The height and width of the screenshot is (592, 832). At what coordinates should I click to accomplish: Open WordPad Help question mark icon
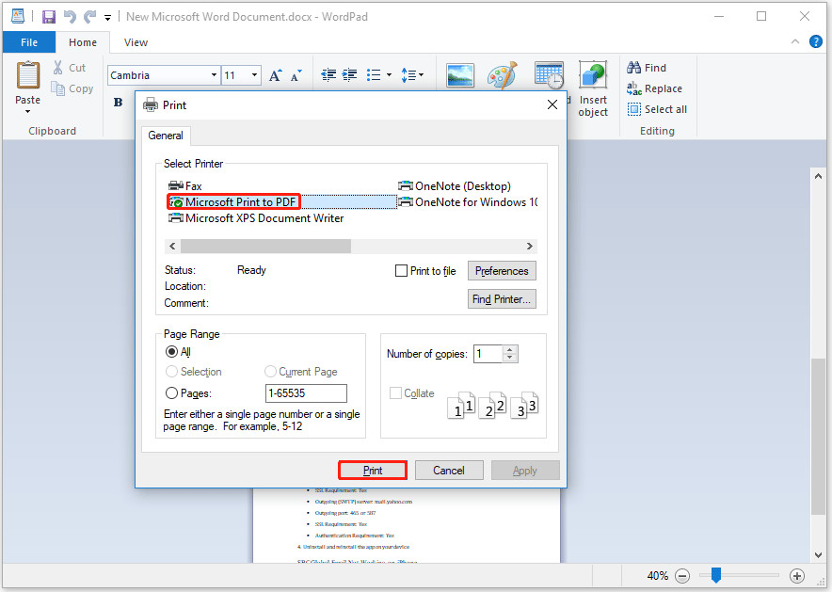click(816, 41)
